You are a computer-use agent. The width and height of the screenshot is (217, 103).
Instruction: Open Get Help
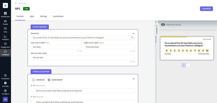[5, 84]
